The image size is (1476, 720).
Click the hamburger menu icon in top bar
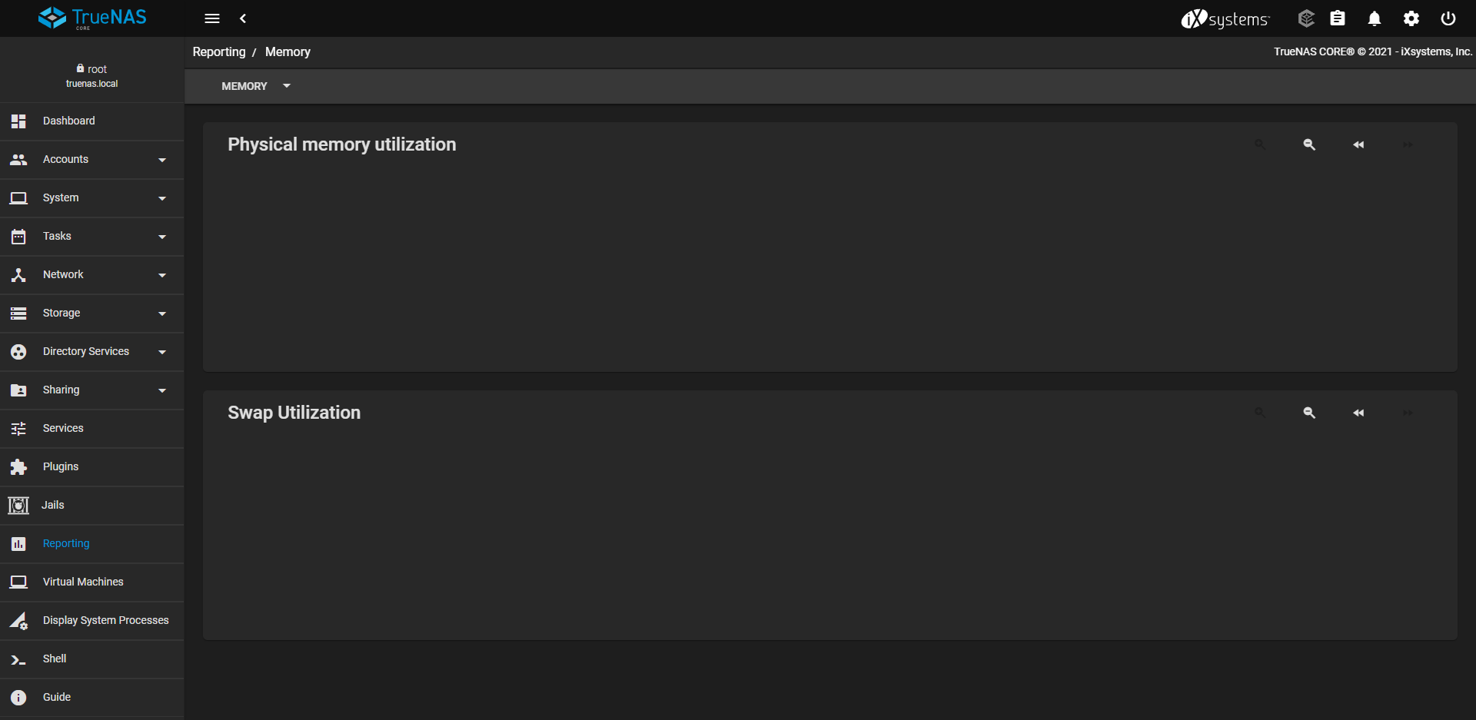tap(212, 18)
